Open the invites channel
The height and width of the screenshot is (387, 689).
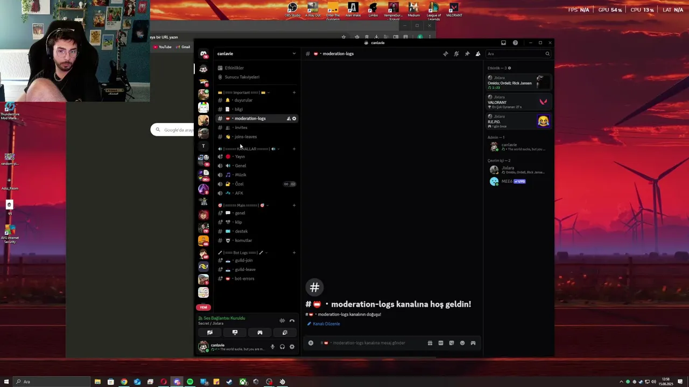(257, 127)
